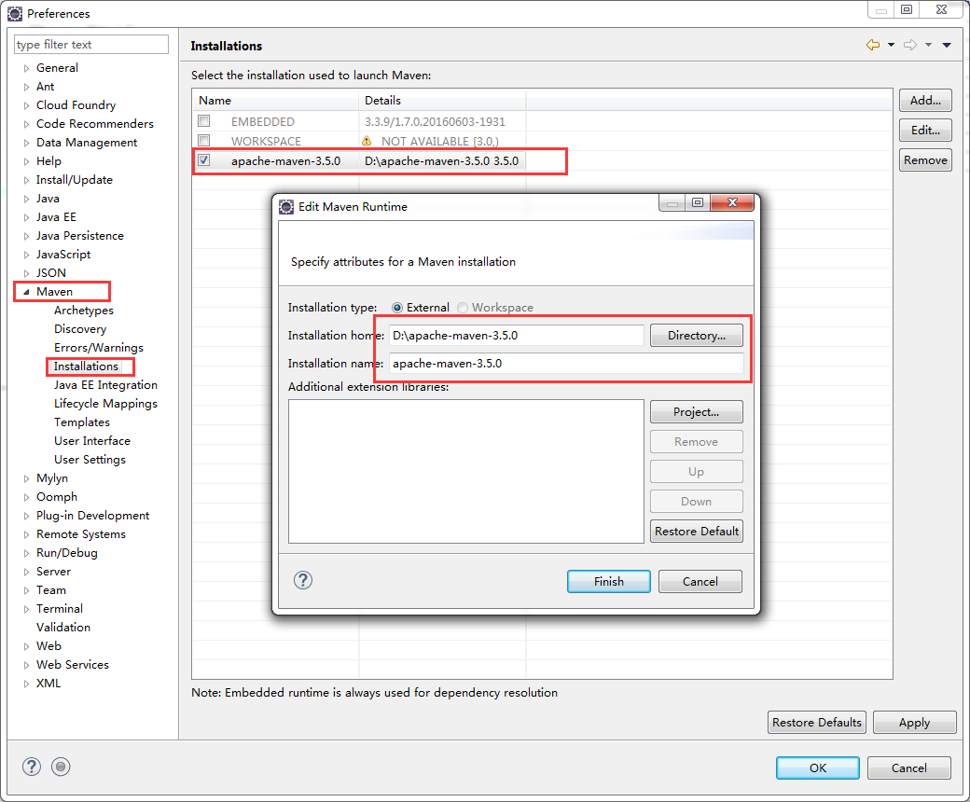Select Archetypes under Maven
The image size is (970, 802).
pos(84,311)
